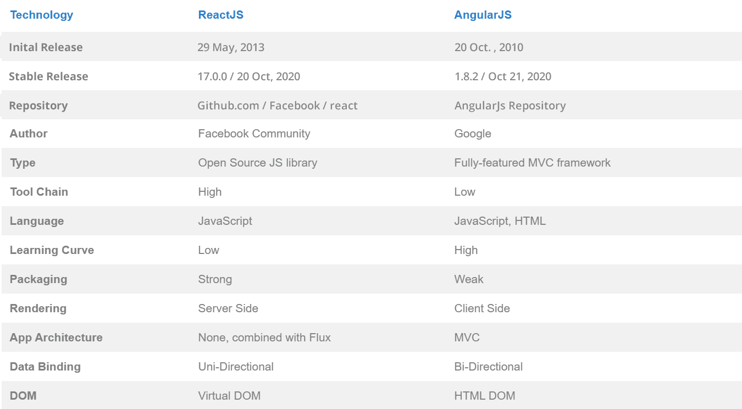Click the Facebook Community author cell

tap(254, 134)
